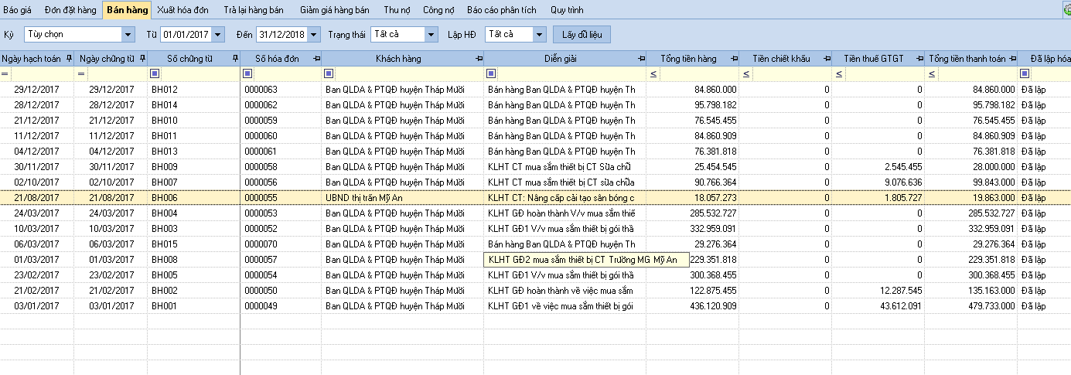Click accounting date 30/11/2017
The height and width of the screenshot is (375, 1071).
tap(36, 167)
